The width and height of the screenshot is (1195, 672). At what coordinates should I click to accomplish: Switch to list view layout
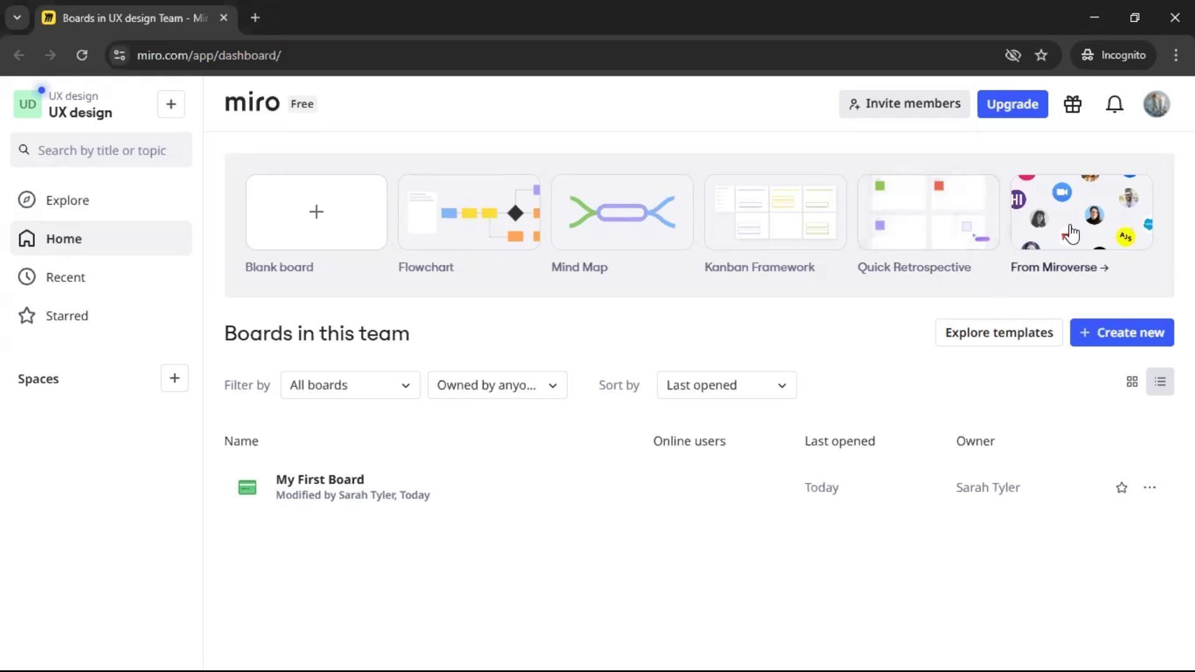(1160, 382)
